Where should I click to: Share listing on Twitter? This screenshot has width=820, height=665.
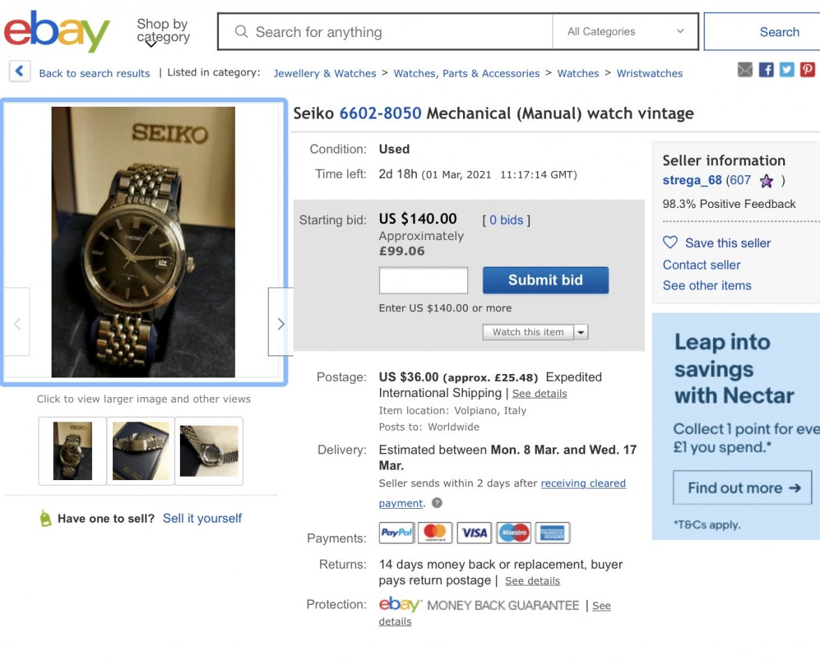click(787, 70)
